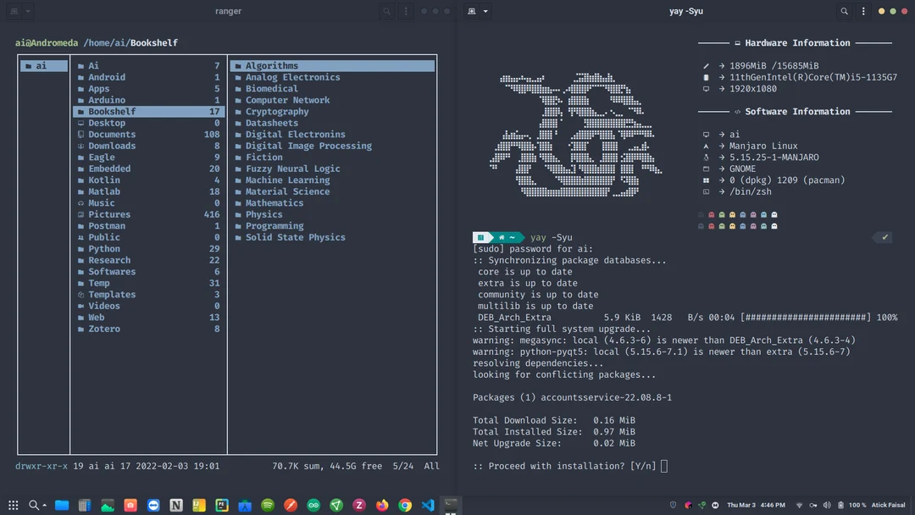Image resolution: width=915 pixels, height=515 pixels.
Task: Launch Zotero from the taskbar
Action: tap(359, 506)
